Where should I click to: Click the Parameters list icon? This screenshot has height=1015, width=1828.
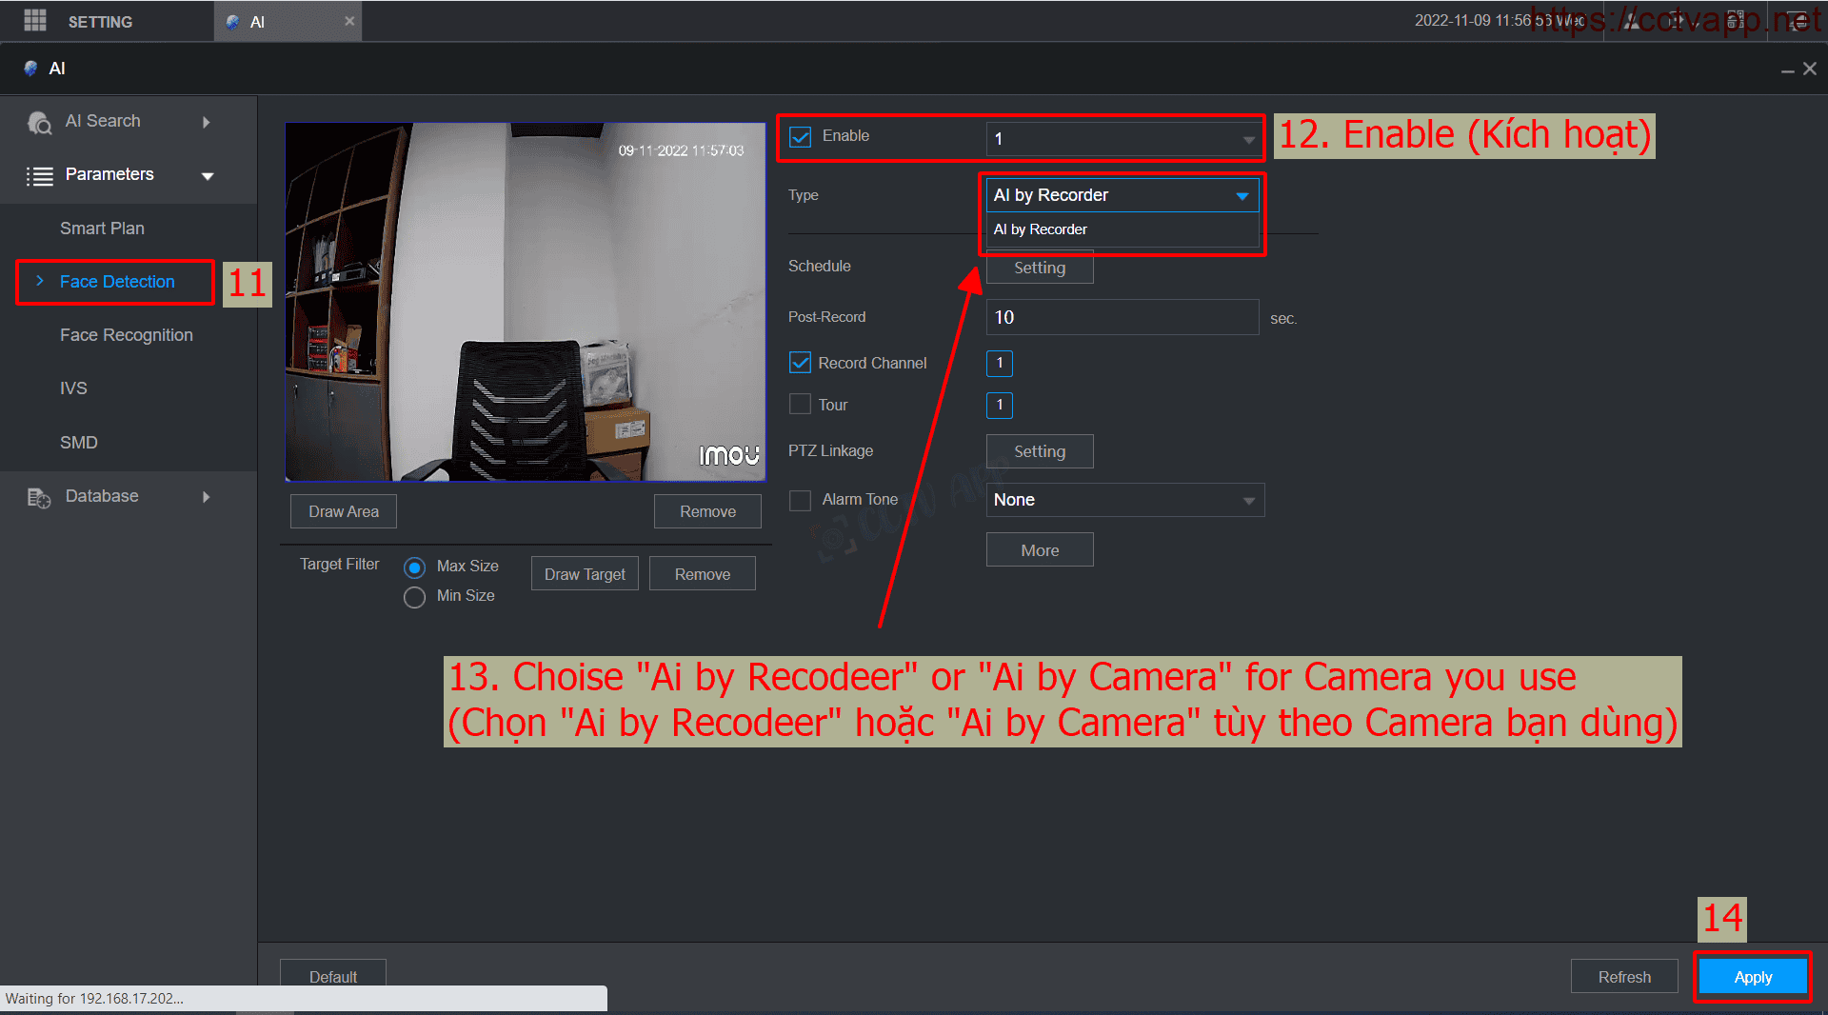point(39,176)
